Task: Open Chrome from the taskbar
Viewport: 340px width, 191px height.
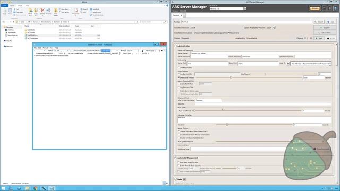Action: [x=36, y=188]
